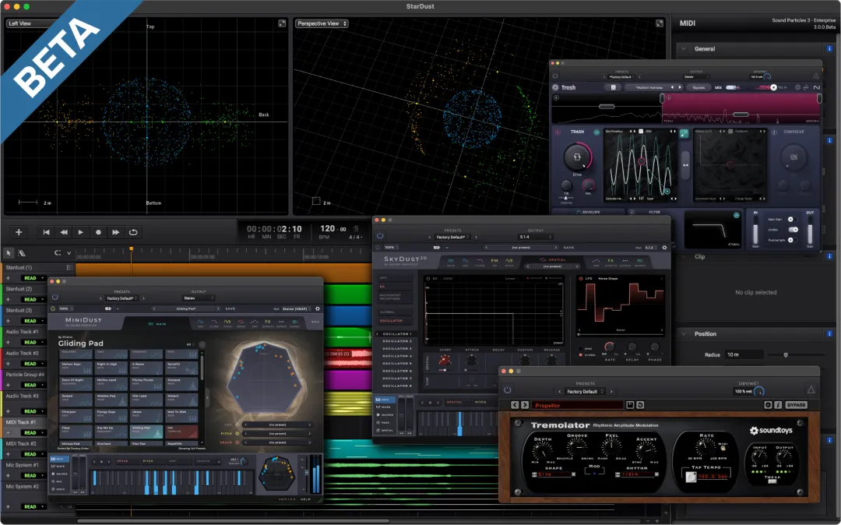Collapse the Position section in MIDI panel
This screenshot has height=525, width=841.
pyautogui.click(x=685, y=334)
